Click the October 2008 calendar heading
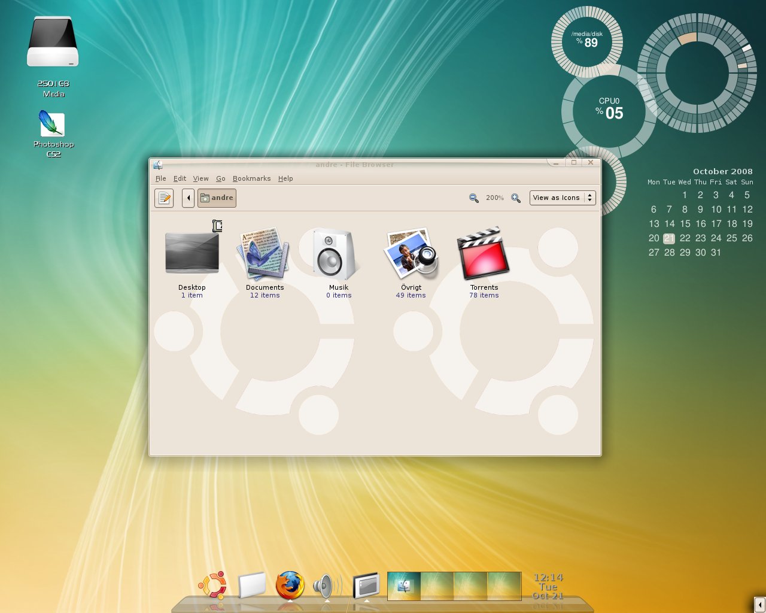The height and width of the screenshot is (613, 766). [x=722, y=171]
